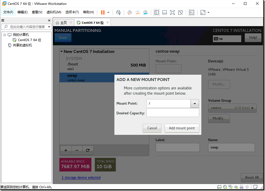
Task: Click the TOTAL SPACE 10 GiB box
Action: click(x=105, y=164)
